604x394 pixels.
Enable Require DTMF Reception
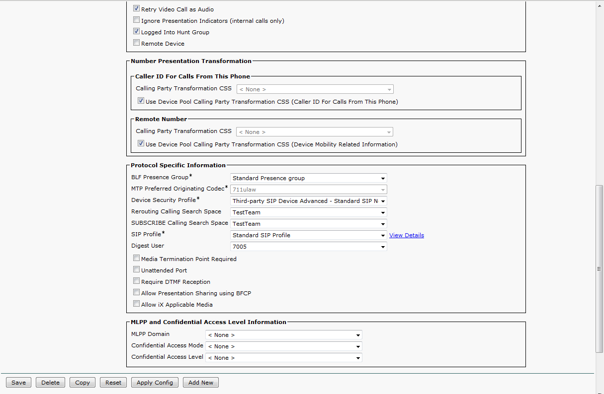click(x=137, y=281)
